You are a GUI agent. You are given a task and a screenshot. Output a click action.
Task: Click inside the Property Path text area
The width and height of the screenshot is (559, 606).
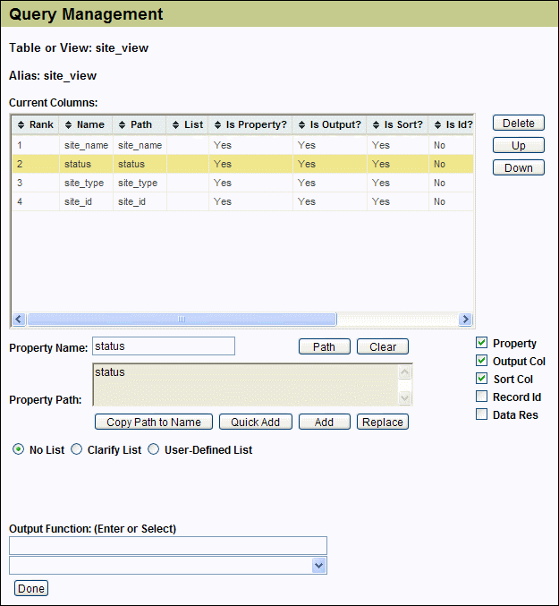pos(246,385)
